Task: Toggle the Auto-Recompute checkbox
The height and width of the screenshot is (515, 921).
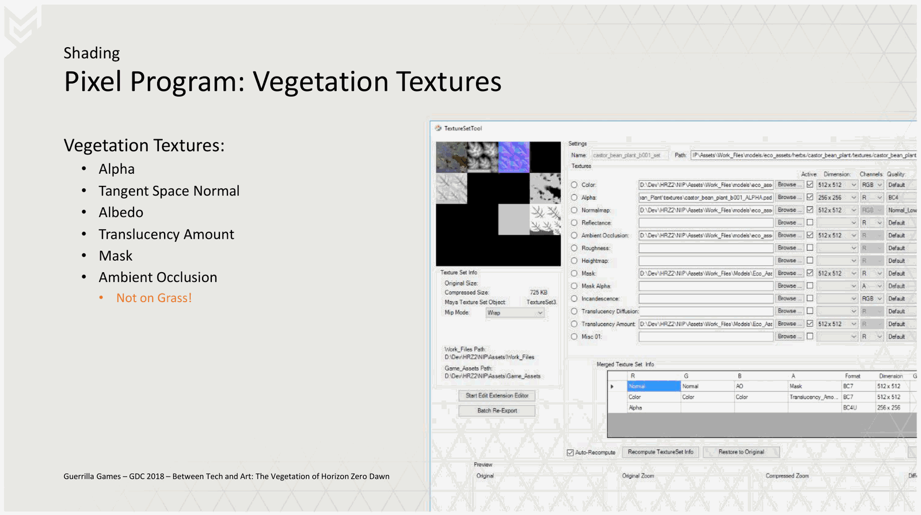Action: (570, 452)
